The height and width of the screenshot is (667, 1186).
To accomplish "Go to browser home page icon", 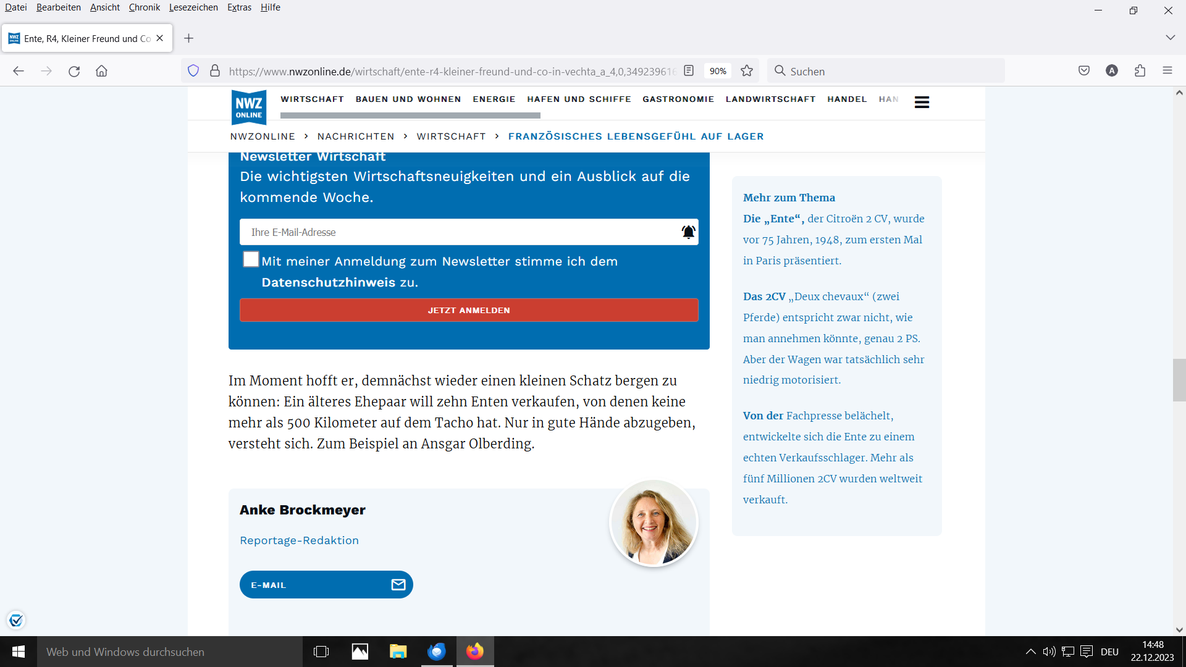I will (x=101, y=71).
